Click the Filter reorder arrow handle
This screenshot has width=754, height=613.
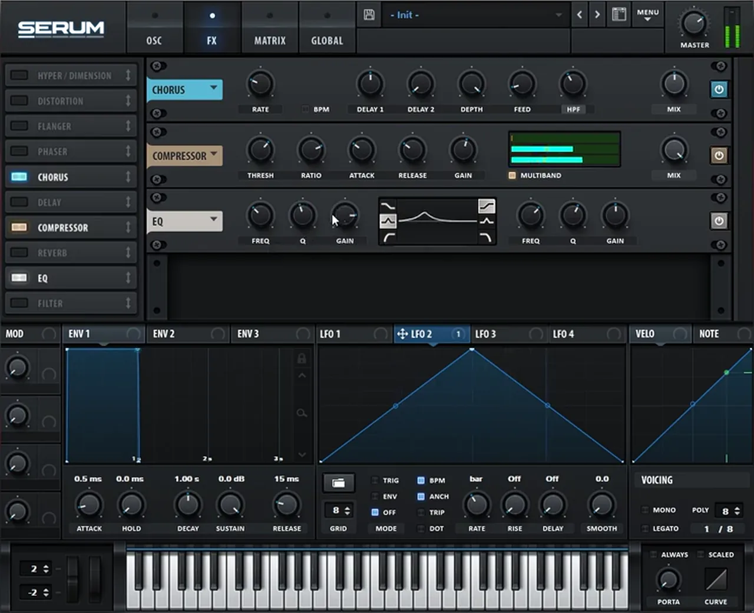click(x=128, y=303)
